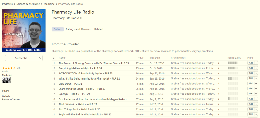Go to Science & Medicine breadcrumb
The height and width of the screenshot is (118, 260).
[x=28, y=4]
